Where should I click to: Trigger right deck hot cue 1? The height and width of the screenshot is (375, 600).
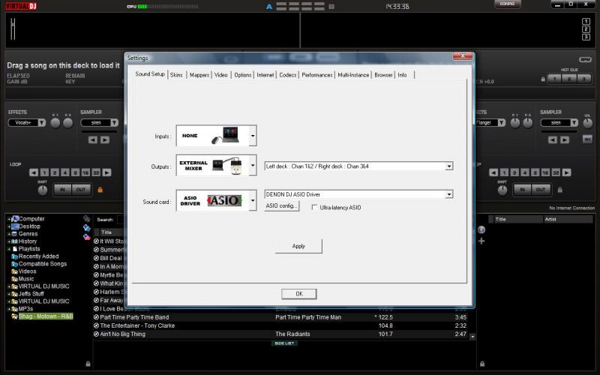click(555, 79)
